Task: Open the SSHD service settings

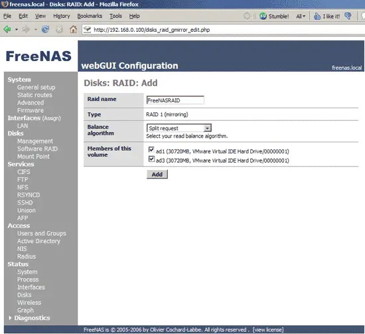Action: click(25, 203)
